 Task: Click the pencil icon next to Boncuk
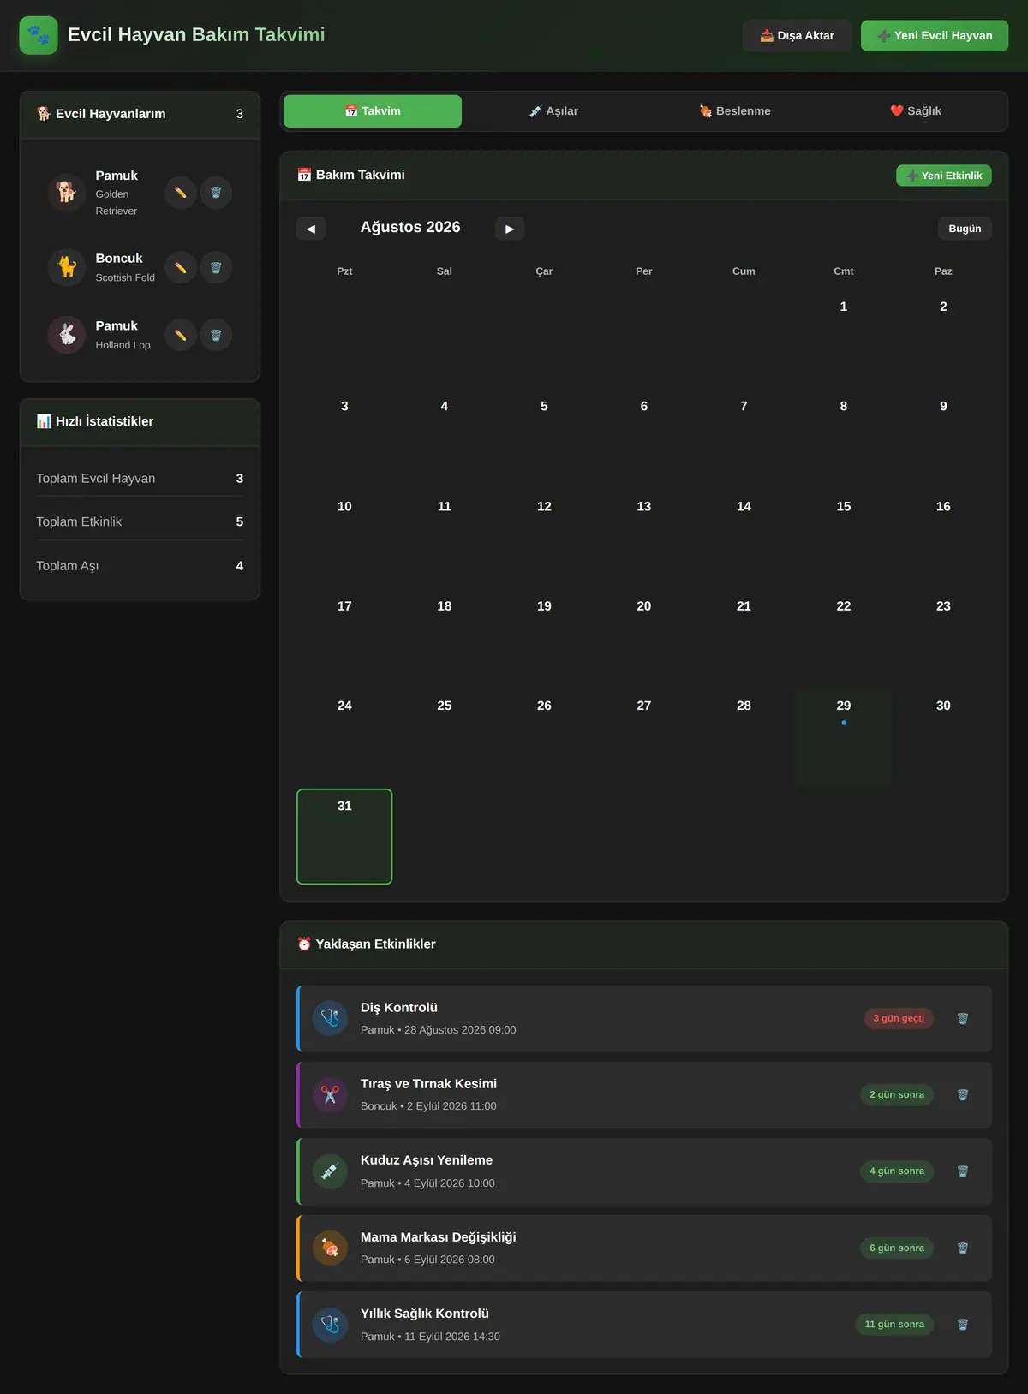click(x=181, y=267)
